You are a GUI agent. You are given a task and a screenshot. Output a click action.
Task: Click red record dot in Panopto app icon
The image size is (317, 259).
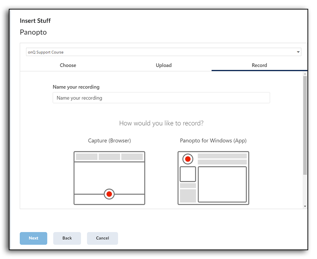click(x=188, y=159)
